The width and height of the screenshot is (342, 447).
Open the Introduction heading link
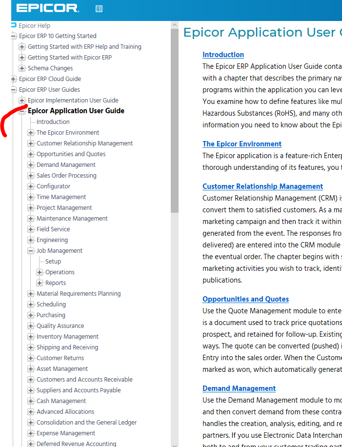[x=223, y=55]
